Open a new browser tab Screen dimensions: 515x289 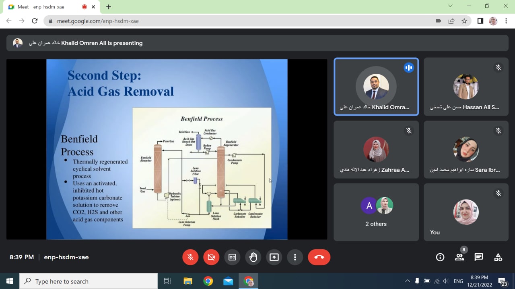[109, 7]
